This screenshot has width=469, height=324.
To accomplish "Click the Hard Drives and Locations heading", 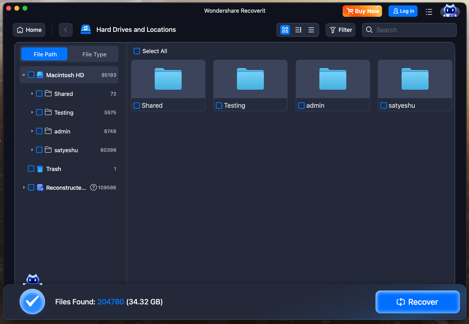I will (x=136, y=30).
